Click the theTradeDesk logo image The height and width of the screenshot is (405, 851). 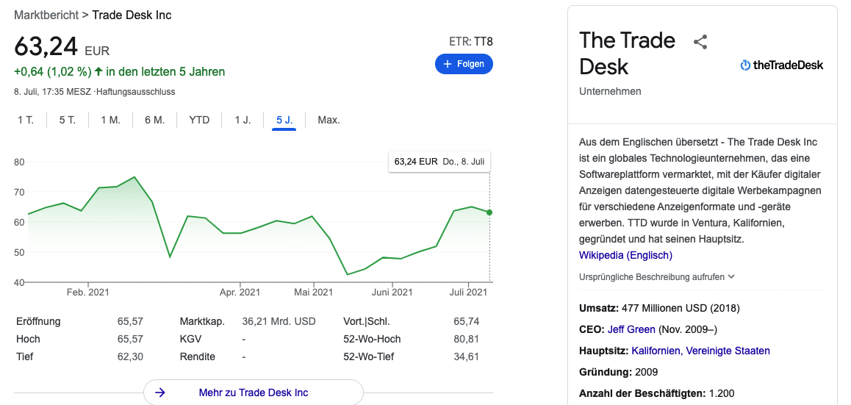[x=781, y=65]
